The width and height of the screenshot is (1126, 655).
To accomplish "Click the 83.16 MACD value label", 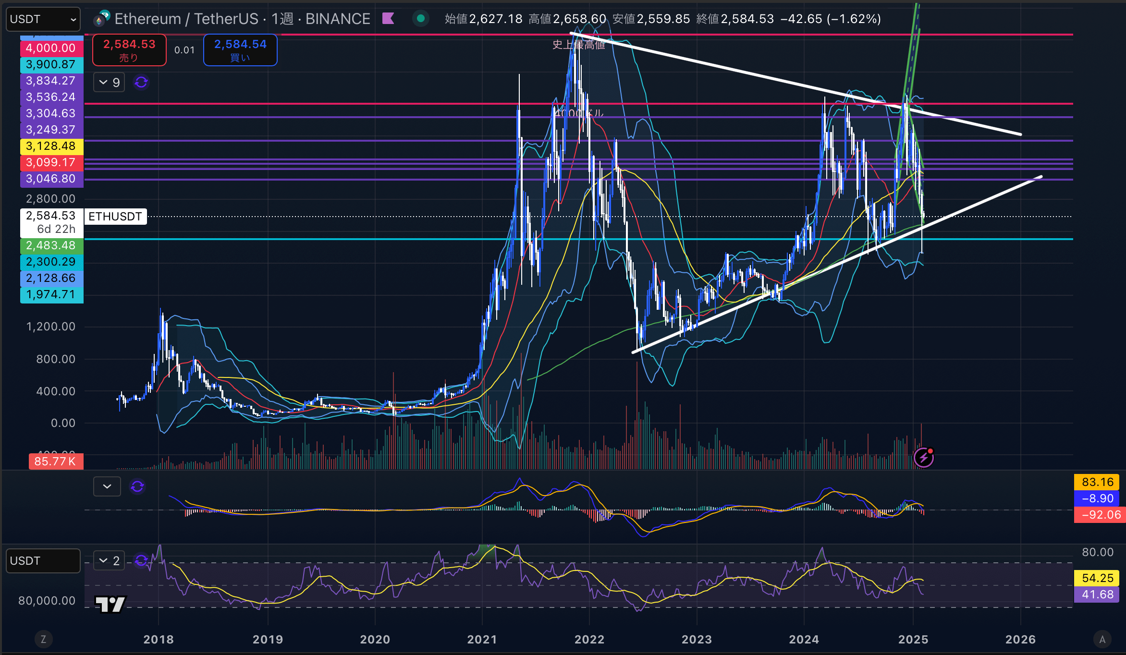I will pos(1097,482).
